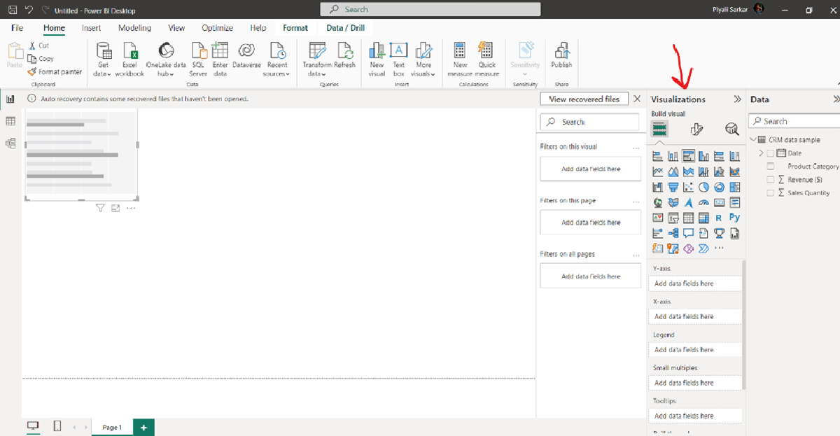The height and width of the screenshot is (436, 840).
Task: Expand the Date hierarchy chevron
Action: 761,153
